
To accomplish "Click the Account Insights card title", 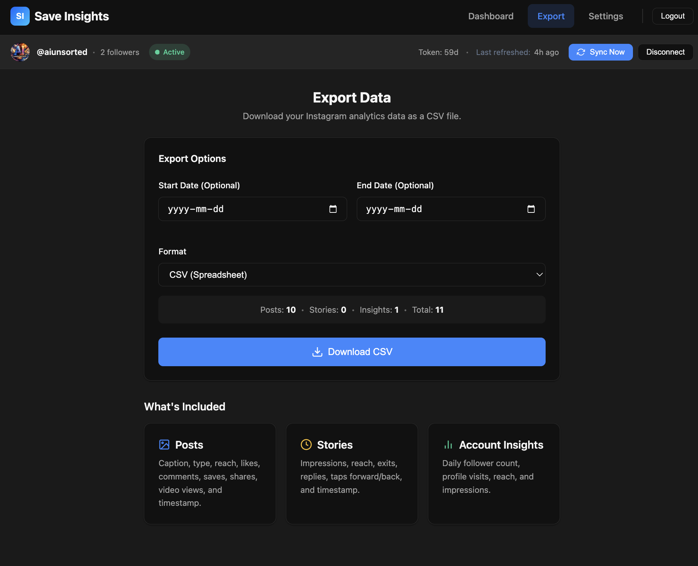I will tap(501, 445).
